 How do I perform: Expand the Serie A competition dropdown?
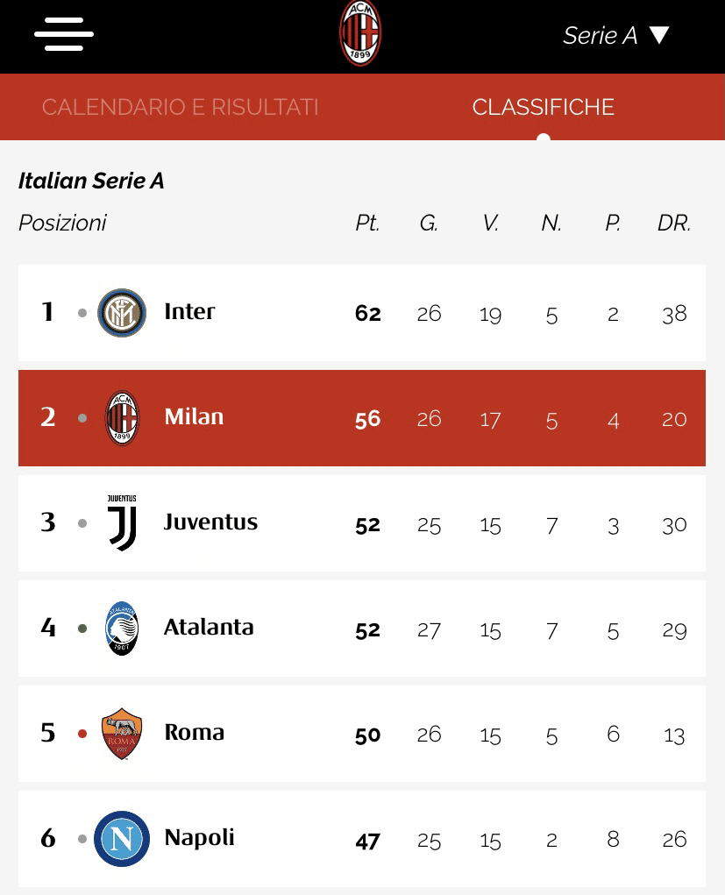click(601, 35)
